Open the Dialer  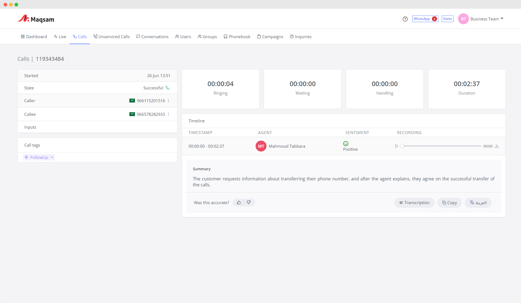[447, 19]
